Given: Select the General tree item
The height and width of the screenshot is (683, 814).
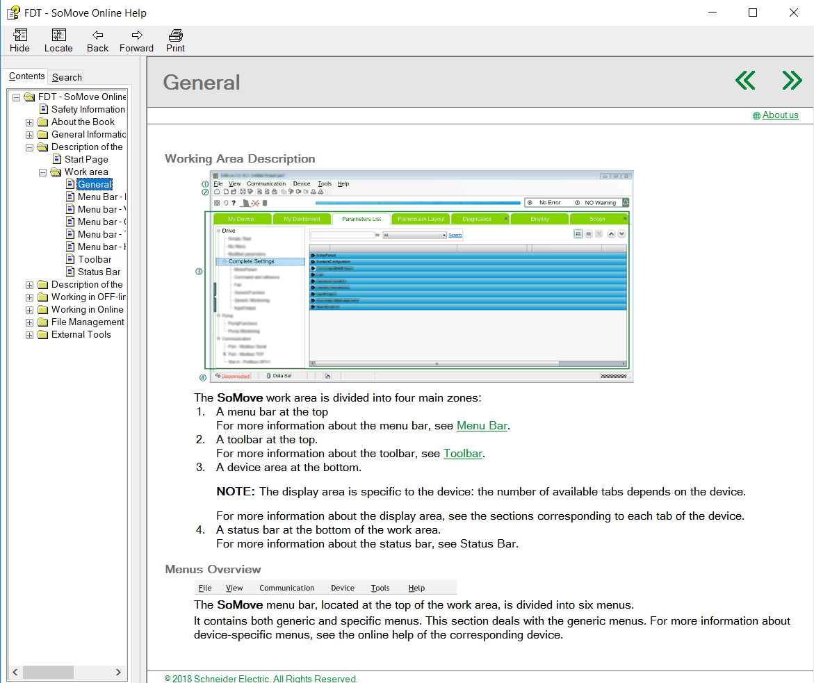Looking at the screenshot, I should tap(94, 184).
